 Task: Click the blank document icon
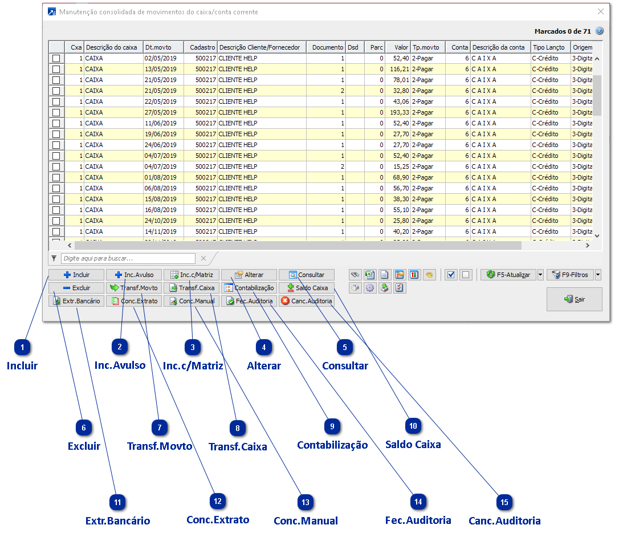click(384, 275)
